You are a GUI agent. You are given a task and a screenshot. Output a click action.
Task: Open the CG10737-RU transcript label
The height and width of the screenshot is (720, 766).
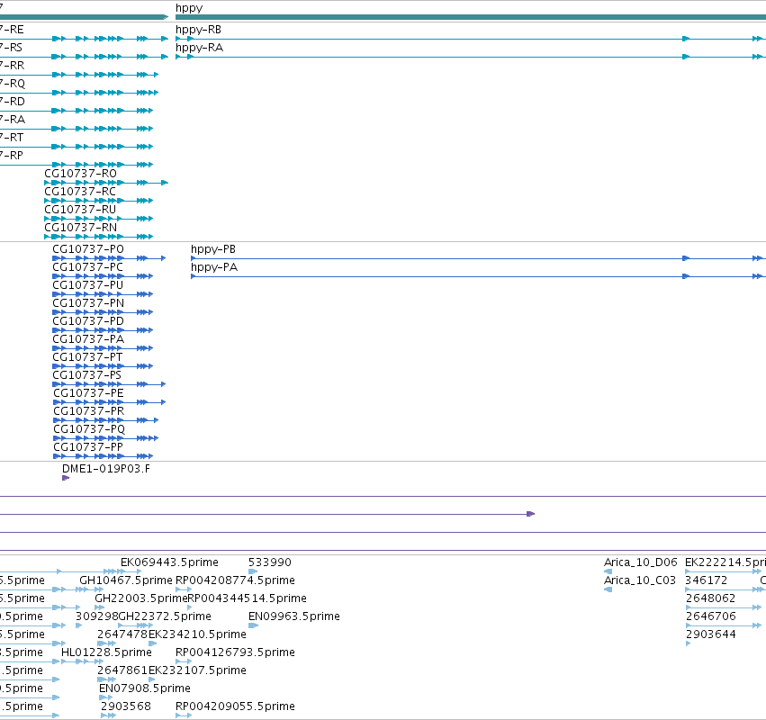80,210
